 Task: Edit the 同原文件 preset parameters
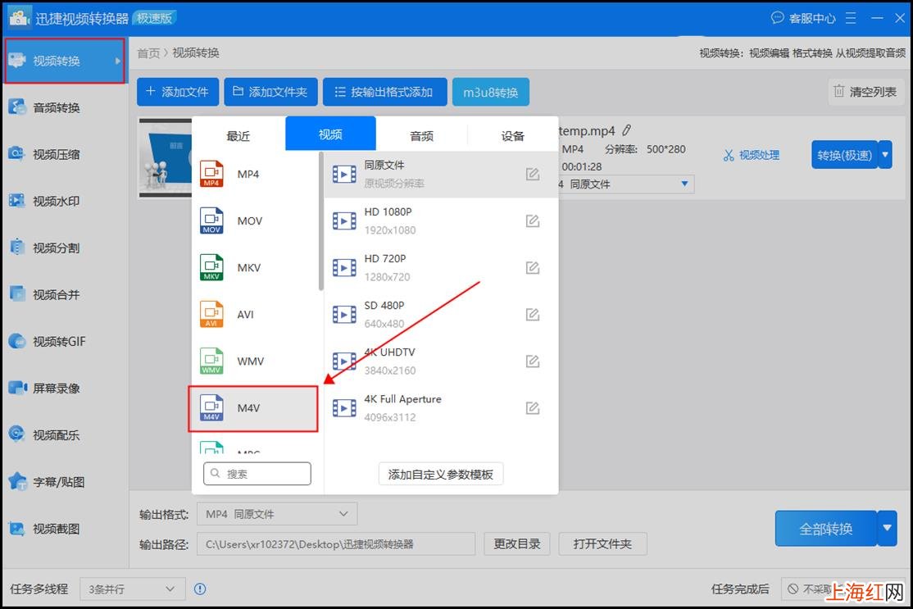pos(532,174)
